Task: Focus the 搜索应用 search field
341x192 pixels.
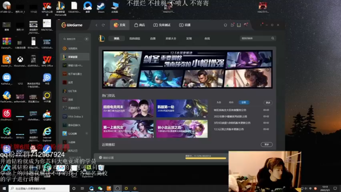Action: pyautogui.click(x=72, y=39)
